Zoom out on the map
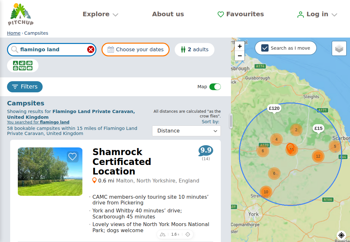Screen dimensions: 350x242 [x=240, y=56]
